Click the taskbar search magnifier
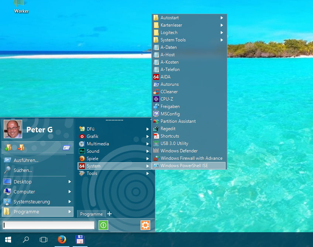 pyautogui.click(x=26, y=239)
